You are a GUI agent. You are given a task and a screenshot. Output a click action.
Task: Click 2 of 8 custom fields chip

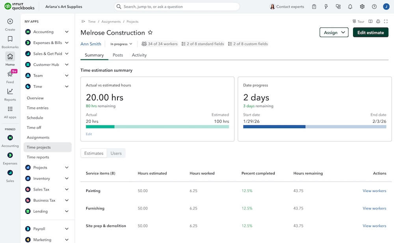pos(248,44)
